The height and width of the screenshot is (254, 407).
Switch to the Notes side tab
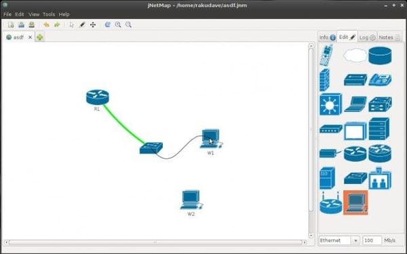[x=389, y=37]
